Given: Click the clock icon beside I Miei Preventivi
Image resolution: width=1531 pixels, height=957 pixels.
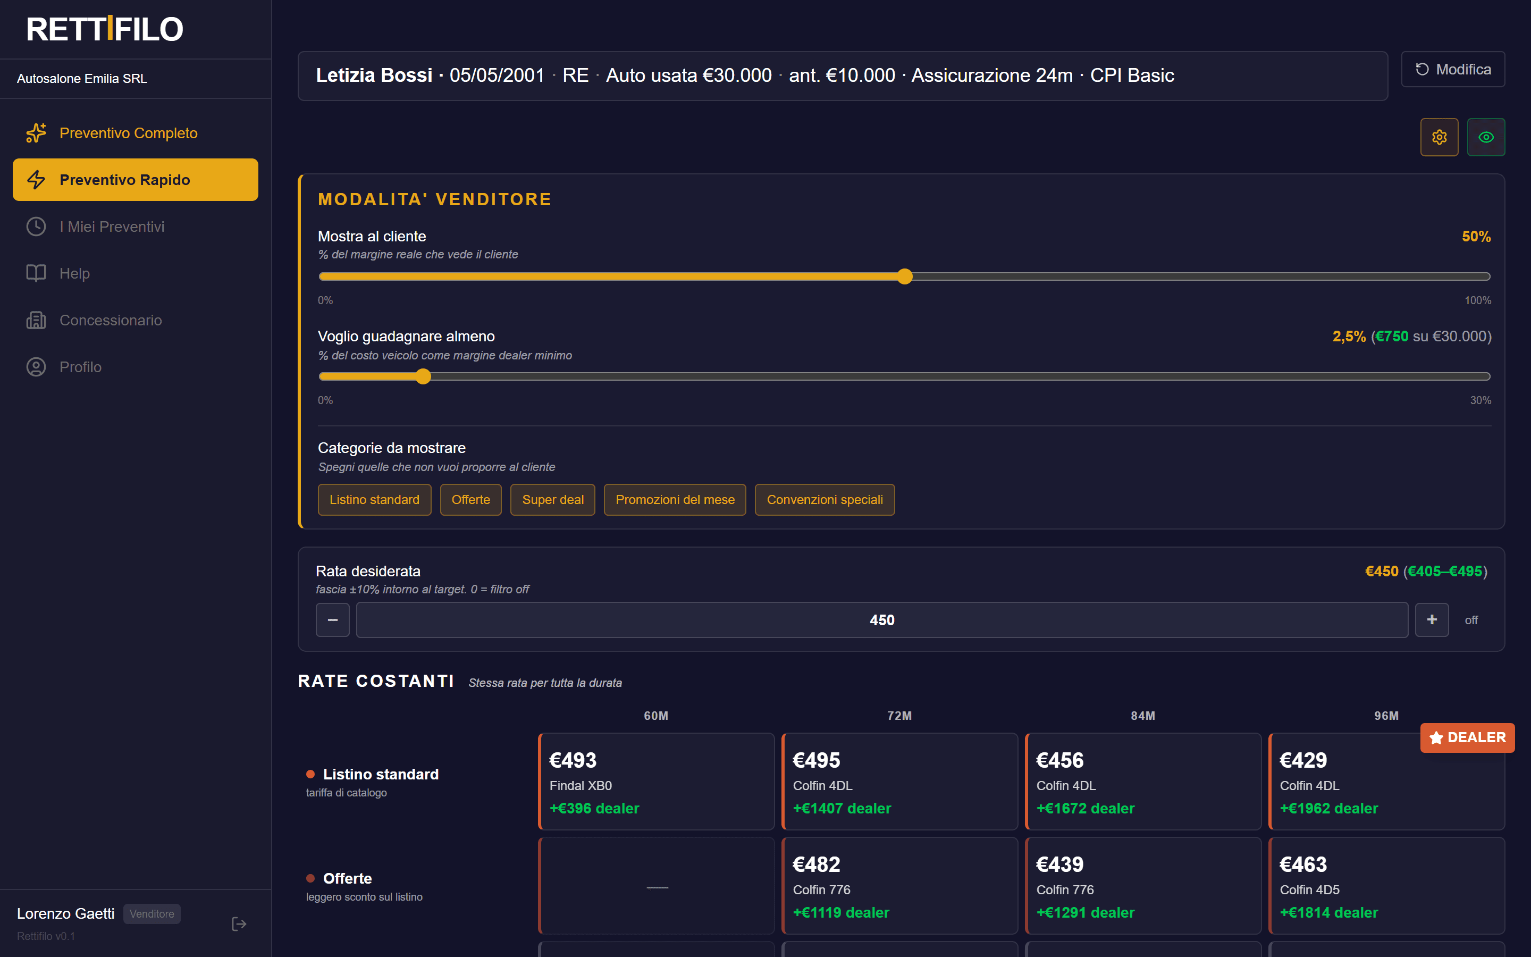Looking at the screenshot, I should click(36, 226).
